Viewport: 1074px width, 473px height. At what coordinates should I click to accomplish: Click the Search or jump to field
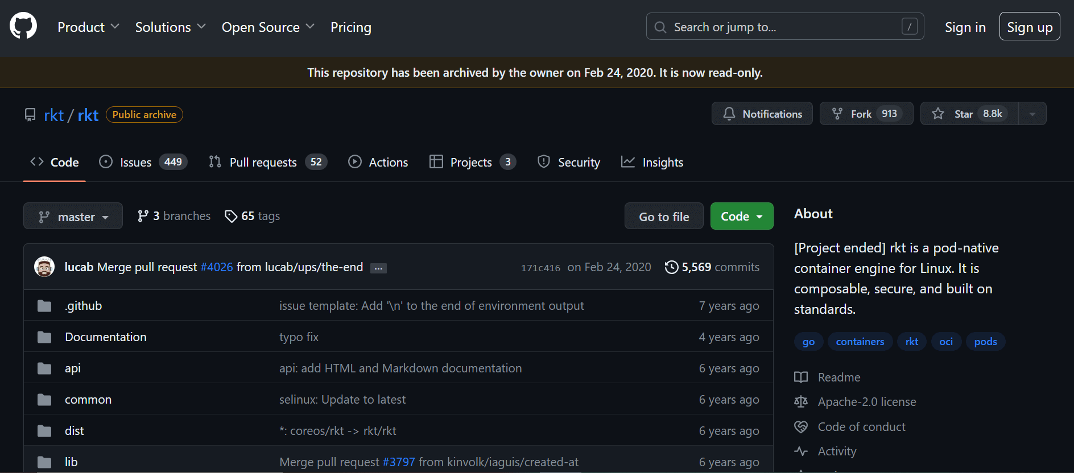point(784,27)
